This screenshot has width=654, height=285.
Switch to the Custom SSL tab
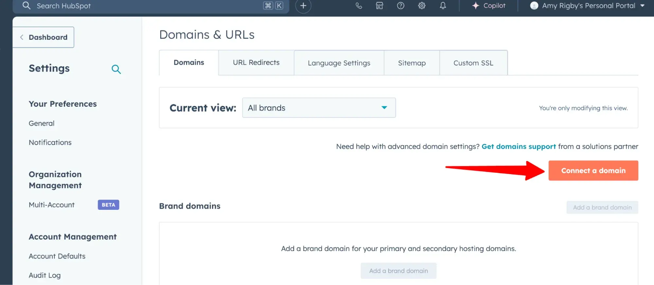point(473,63)
